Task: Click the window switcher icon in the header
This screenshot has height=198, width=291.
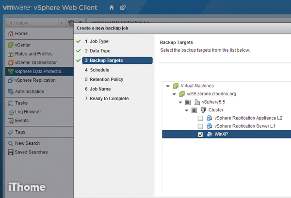Action: coord(123,8)
